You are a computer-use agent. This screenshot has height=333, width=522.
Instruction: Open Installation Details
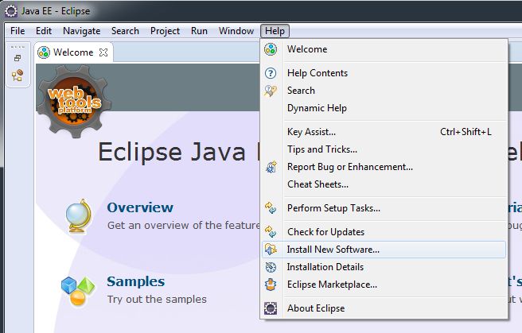(384, 267)
